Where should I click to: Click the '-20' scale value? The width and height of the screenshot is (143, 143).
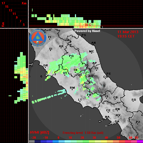[33, 138]
